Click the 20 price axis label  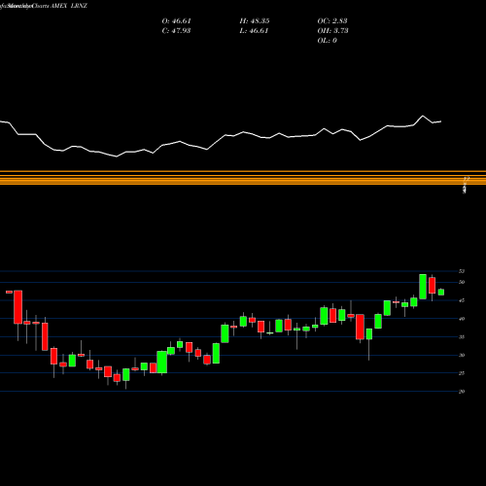[462, 392]
